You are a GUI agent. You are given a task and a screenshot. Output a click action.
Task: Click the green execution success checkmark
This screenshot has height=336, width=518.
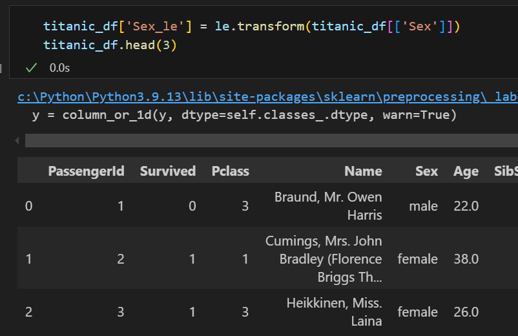click(30, 67)
